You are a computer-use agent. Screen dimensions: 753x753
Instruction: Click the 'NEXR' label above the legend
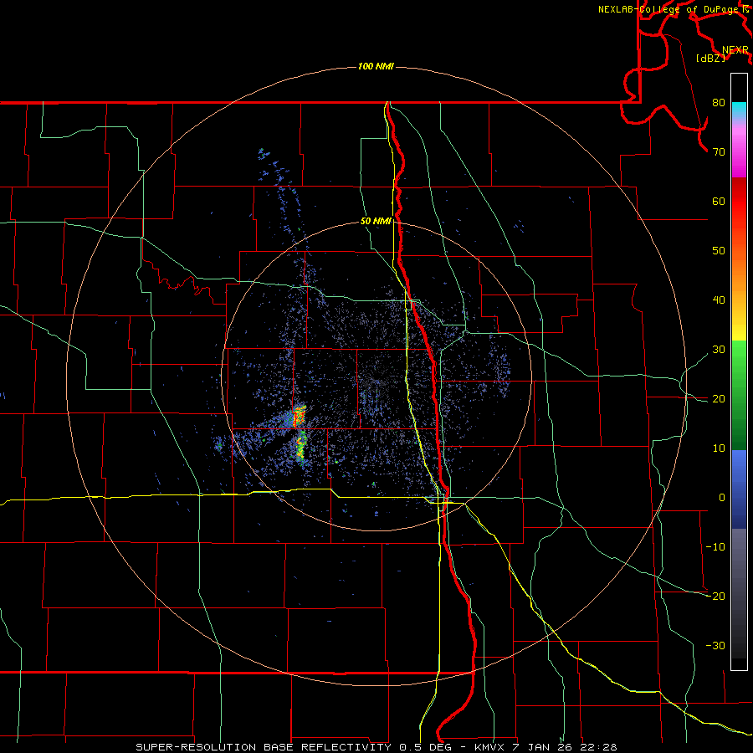pyautogui.click(x=735, y=50)
